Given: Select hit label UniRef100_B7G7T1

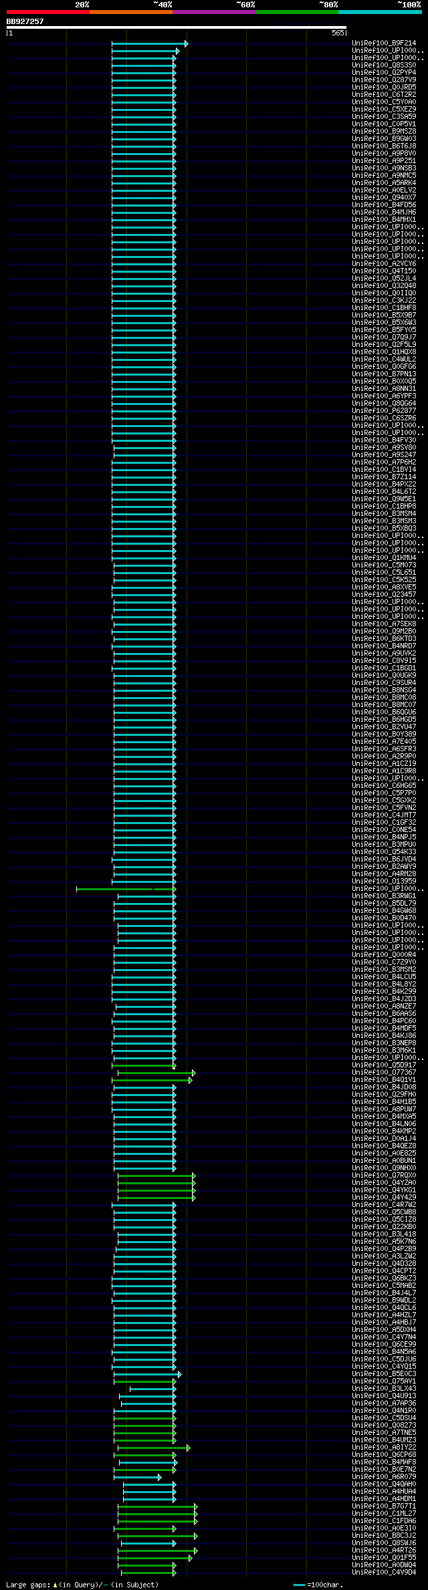Looking at the screenshot, I should coord(384,1506).
